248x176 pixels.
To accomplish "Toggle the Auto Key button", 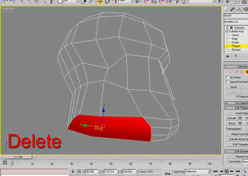I will click(x=179, y=171).
